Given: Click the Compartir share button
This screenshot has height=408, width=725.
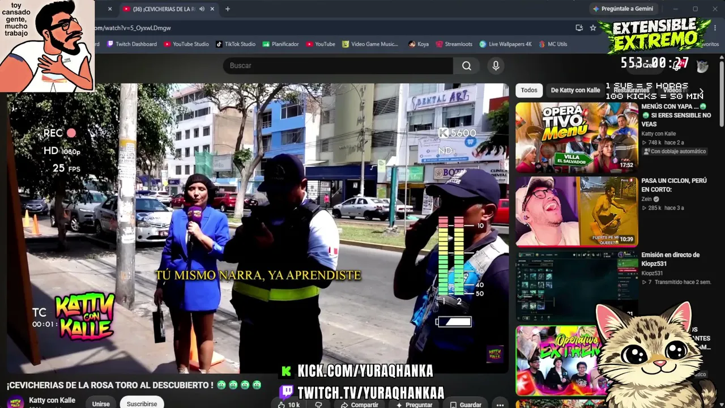Looking at the screenshot, I should (x=360, y=405).
